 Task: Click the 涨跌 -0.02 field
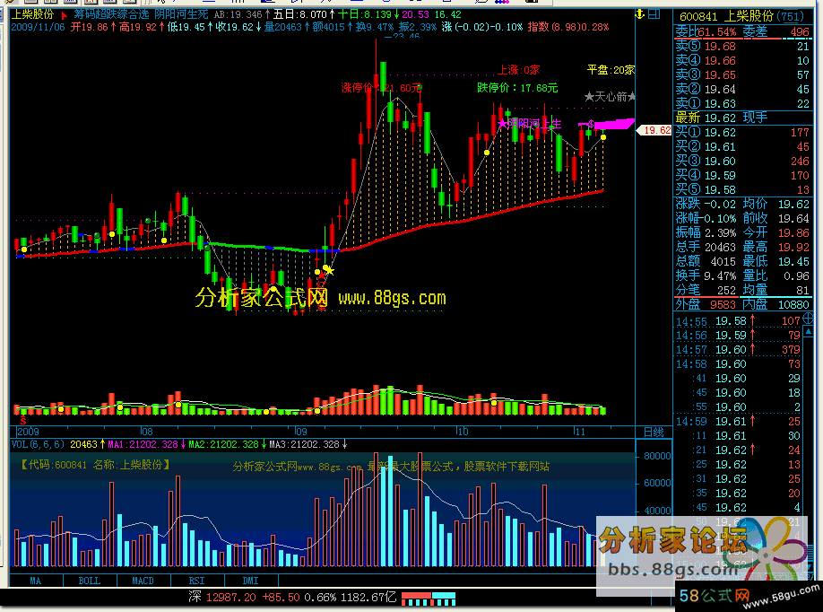pos(706,204)
